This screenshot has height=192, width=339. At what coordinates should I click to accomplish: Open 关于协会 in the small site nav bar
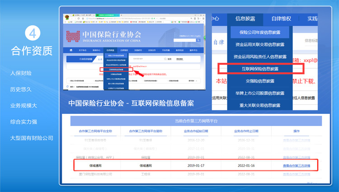point(83,50)
